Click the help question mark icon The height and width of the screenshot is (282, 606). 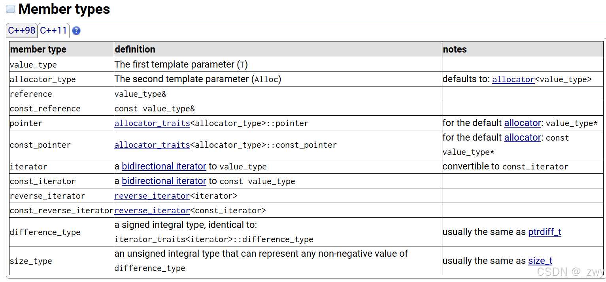click(76, 30)
